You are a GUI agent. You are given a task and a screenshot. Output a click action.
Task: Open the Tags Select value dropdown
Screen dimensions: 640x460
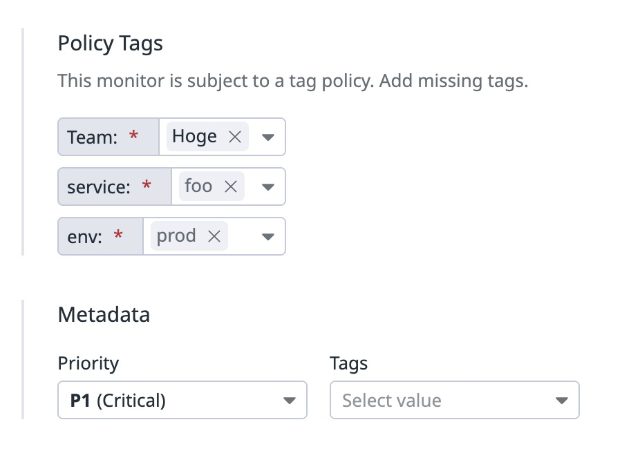[x=563, y=400]
